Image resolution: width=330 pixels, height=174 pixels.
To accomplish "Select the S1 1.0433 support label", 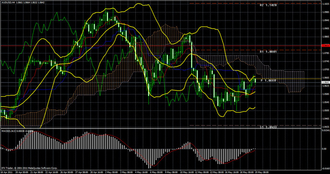I will click(x=268, y=128).
